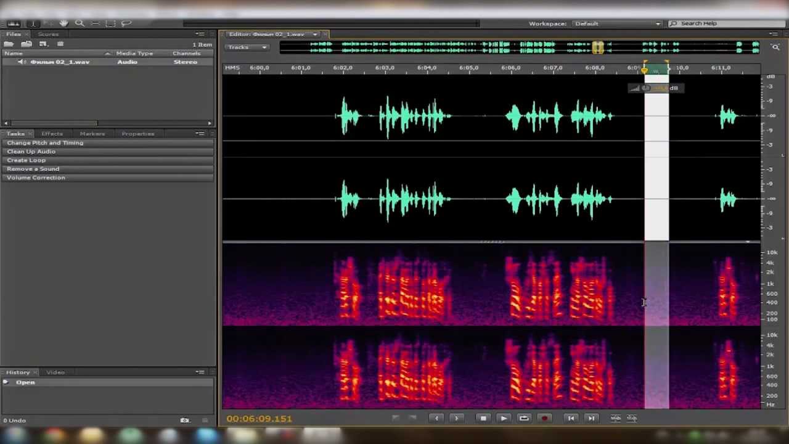
Task: Switch to the Files tab
Action: pos(14,34)
